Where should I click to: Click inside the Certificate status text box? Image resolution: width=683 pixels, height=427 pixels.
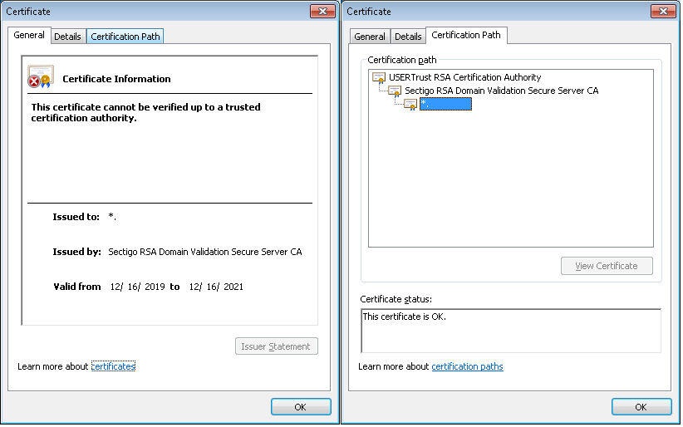511,331
